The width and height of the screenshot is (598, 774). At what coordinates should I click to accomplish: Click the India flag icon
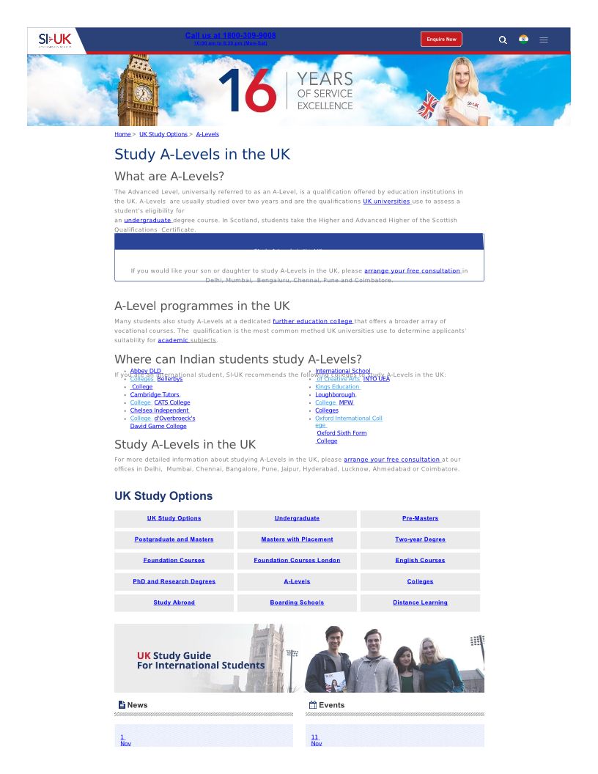523,40
